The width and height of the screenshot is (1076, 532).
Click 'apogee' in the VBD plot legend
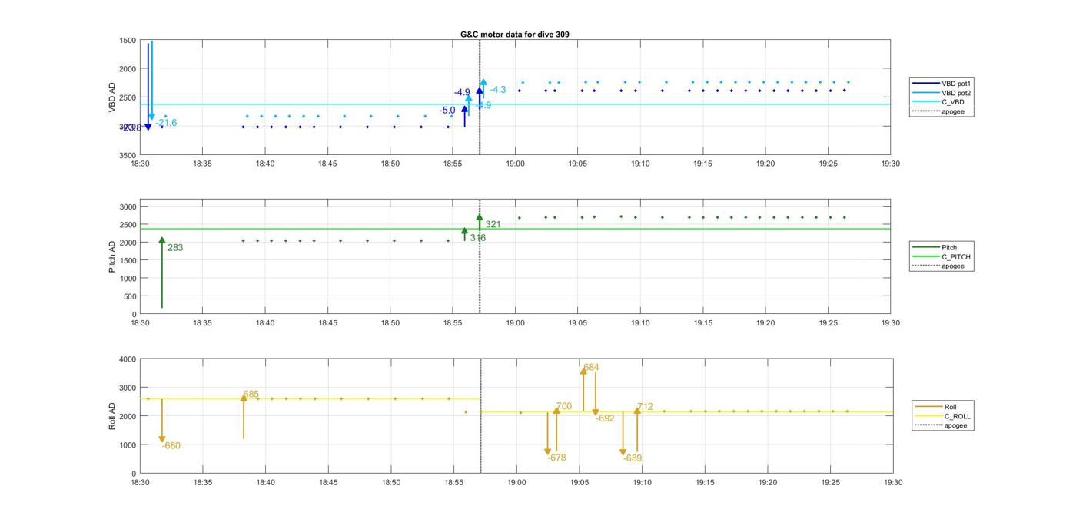click(938, 112)
